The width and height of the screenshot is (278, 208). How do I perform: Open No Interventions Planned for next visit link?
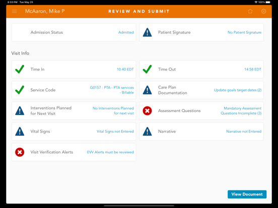pyautogui.click(x=113, y=111)
